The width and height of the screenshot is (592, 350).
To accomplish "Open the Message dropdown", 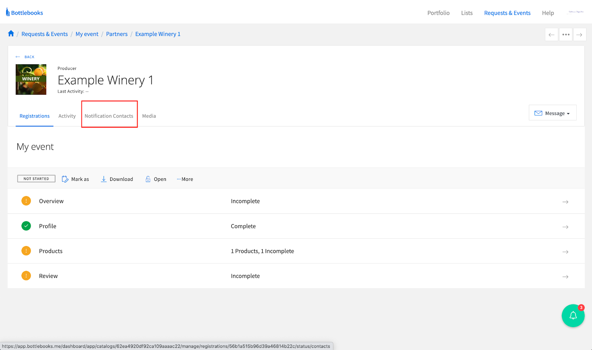I will [x=552, y=113].
